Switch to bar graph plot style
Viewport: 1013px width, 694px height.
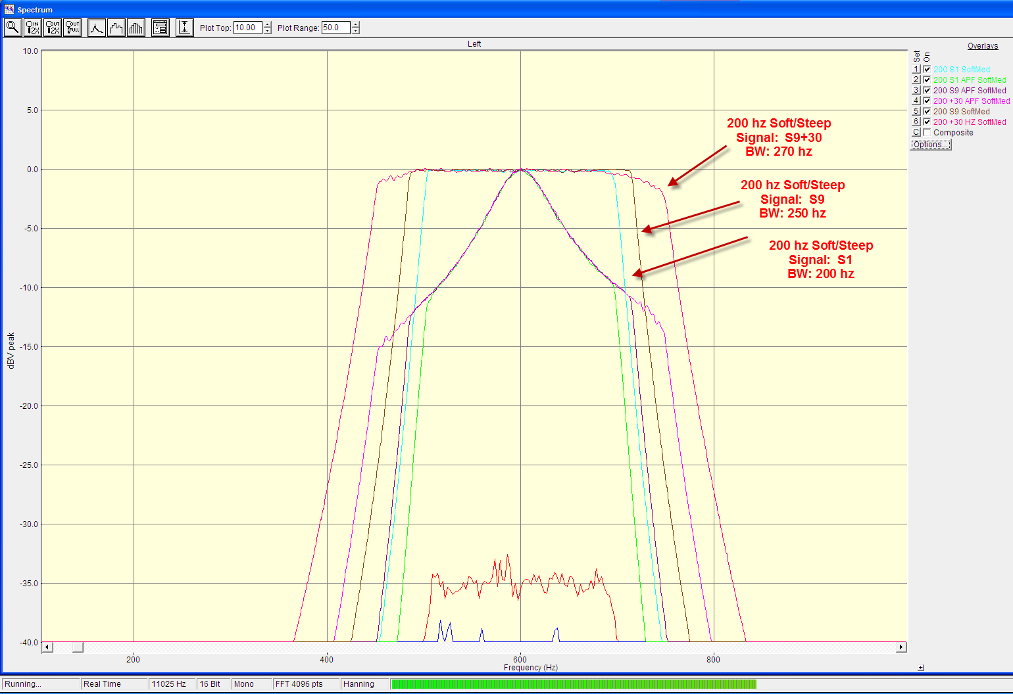click(136, 28)
